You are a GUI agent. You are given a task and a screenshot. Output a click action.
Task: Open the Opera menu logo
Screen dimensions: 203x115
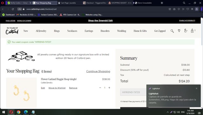(x=3, y=3)
